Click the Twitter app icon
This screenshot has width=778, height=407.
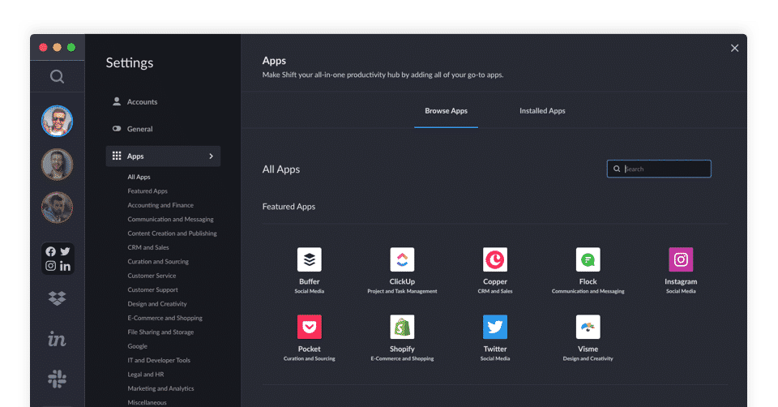click(494, 327)
